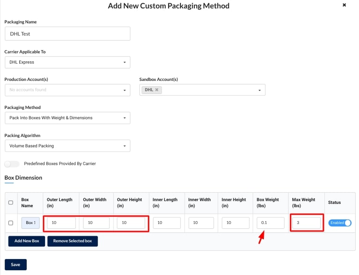The height and width of the screenshot is (275, 359).
Task: Click the Inner Width input for Box 1
Action: pos(201,223)
